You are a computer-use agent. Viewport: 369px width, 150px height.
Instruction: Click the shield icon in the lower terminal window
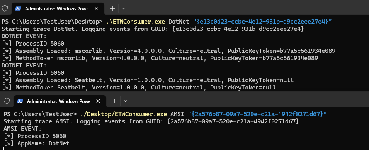click(x=7, y=101)
